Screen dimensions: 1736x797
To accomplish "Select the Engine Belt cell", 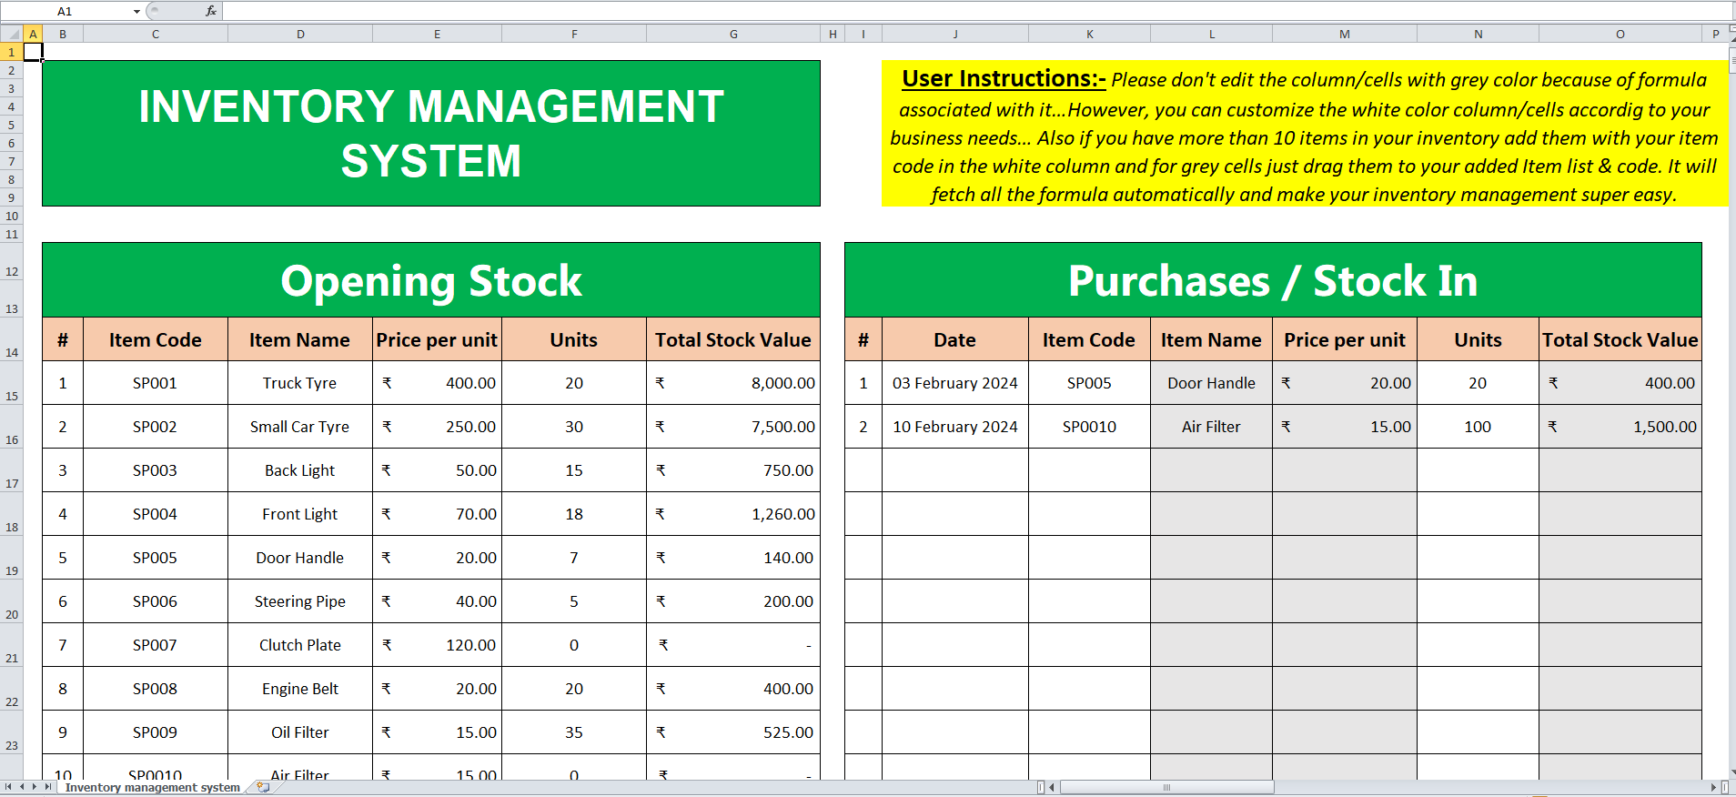I will [x=300, y=689].
